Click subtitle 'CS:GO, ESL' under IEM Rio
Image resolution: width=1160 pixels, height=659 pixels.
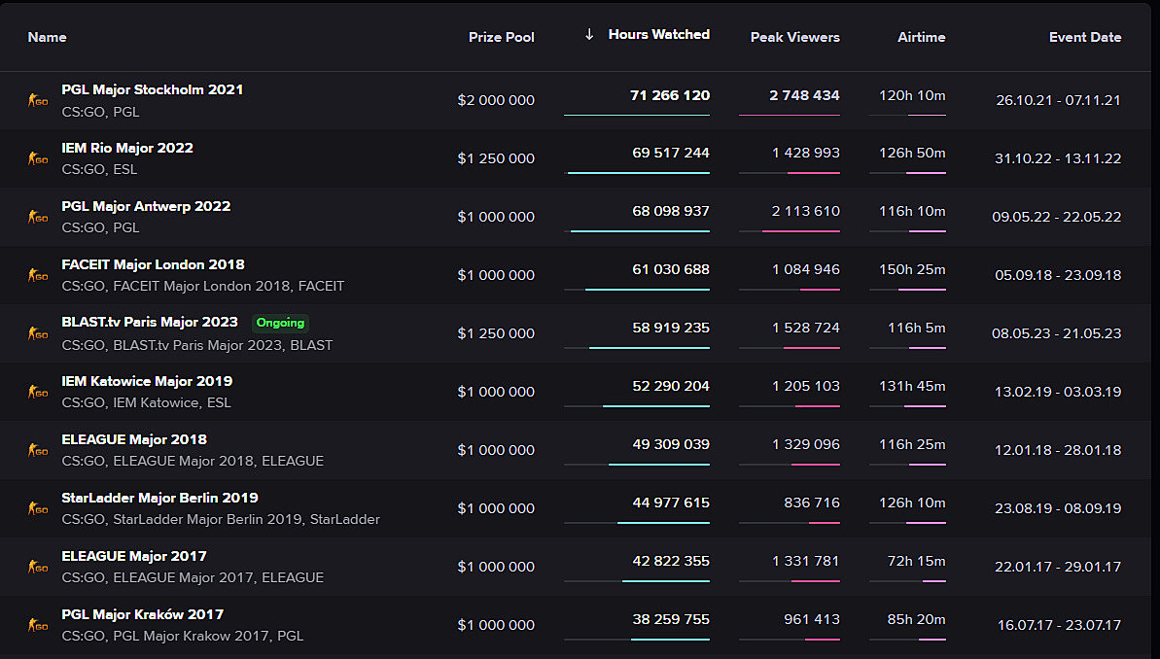point(99,169)
